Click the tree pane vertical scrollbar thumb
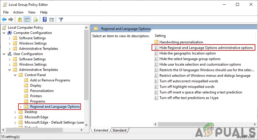The width and height of the screenshot is (258, 140). tap(86, 65)
